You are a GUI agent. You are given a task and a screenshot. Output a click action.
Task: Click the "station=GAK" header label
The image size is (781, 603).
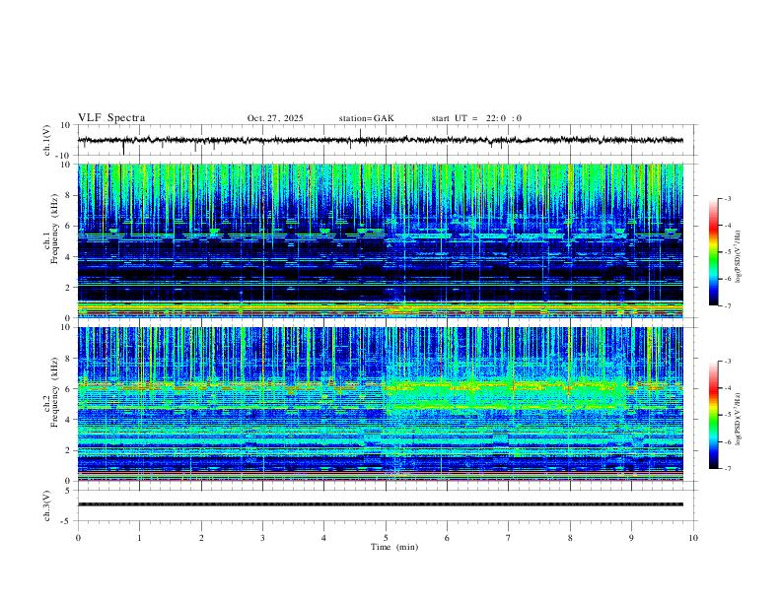(x=366, y=118)
